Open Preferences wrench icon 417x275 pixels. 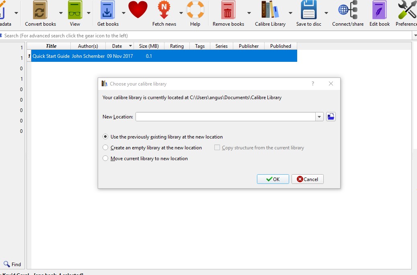coord(407,10)
